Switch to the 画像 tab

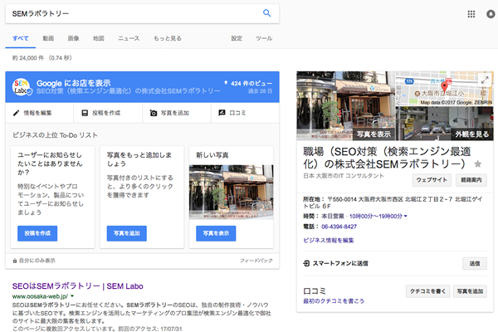pyautogui.click(x=73, y=38)
